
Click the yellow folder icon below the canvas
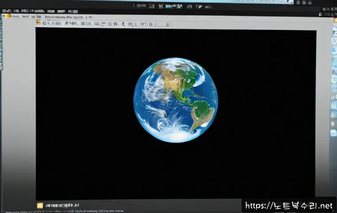40,205
